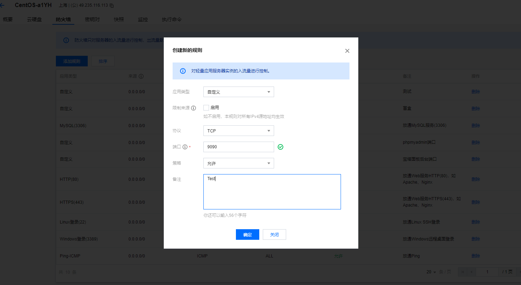Click the 确定 button
This screenshot has width=521, height=285.
click(248, 234)
